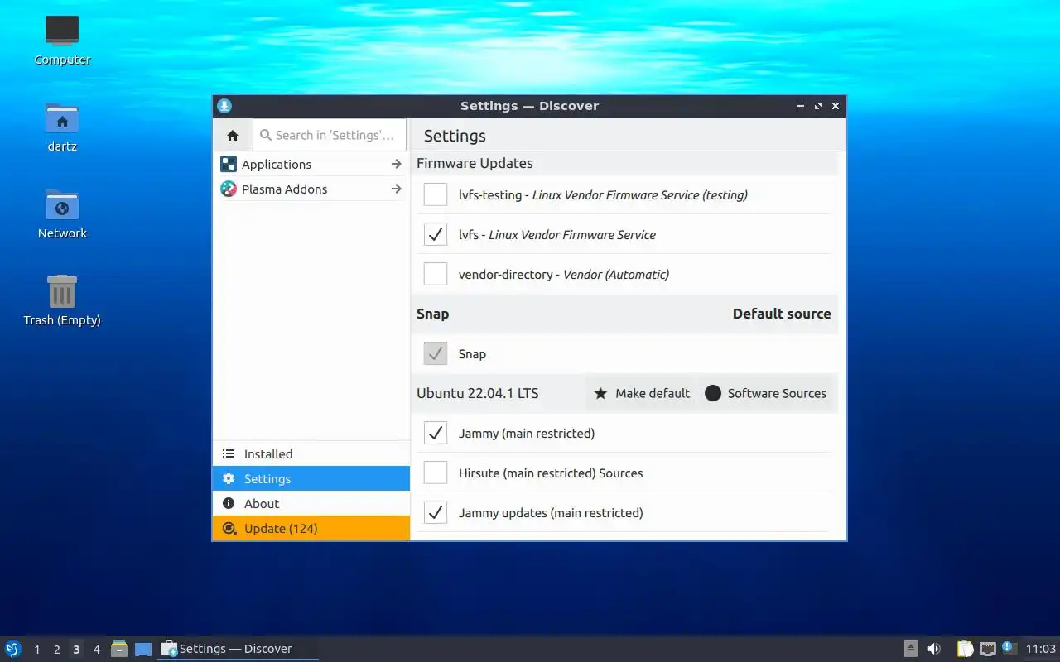
Task: Click the About info icon
Action: (229, 503)
